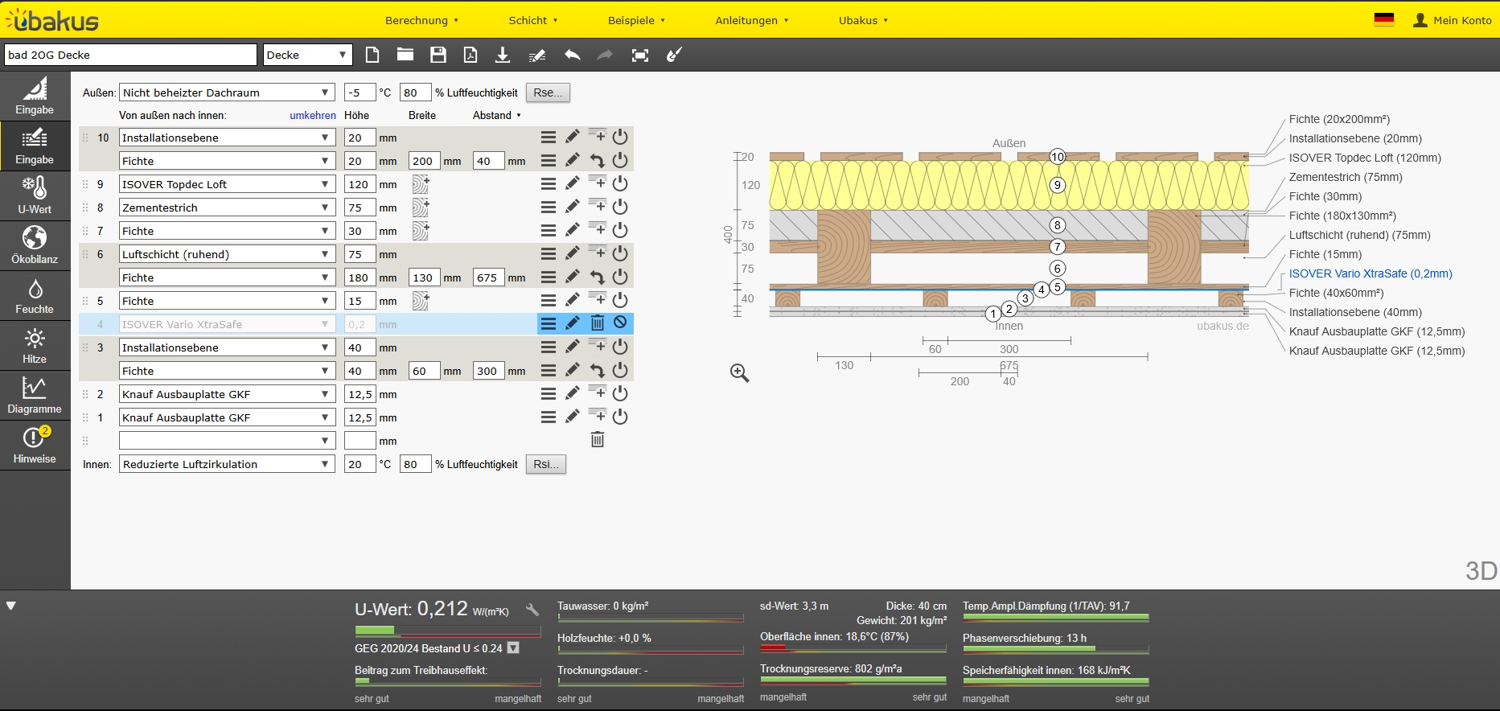Toggle power icon for the bottom Knauf Ausbauplatte GKF layer

[x=620, y=417]
